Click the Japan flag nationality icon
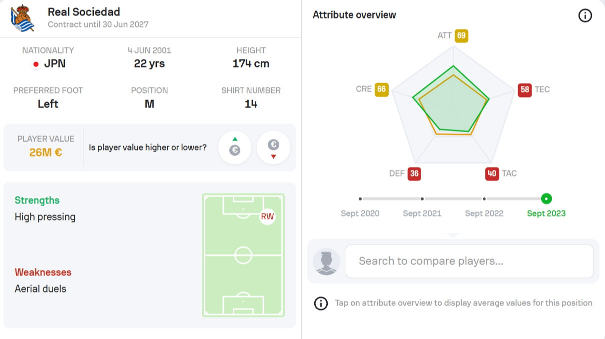The width and height of the screenshot is (605, 339). click(x=36, y=64)
